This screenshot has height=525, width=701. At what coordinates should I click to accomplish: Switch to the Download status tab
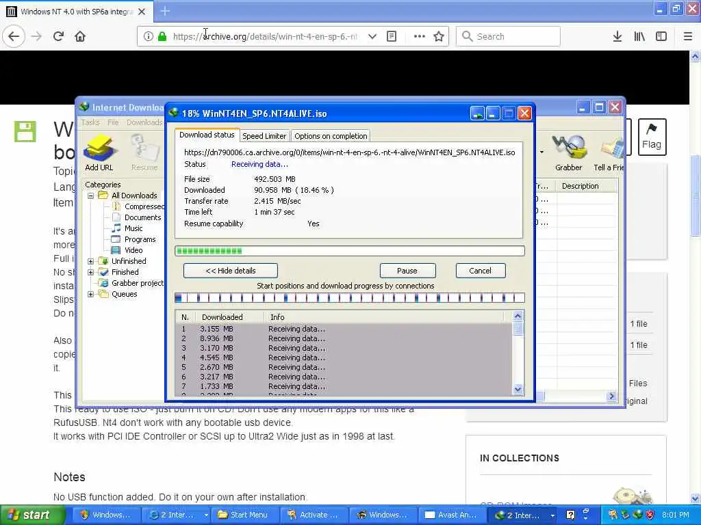pos(207,135)
